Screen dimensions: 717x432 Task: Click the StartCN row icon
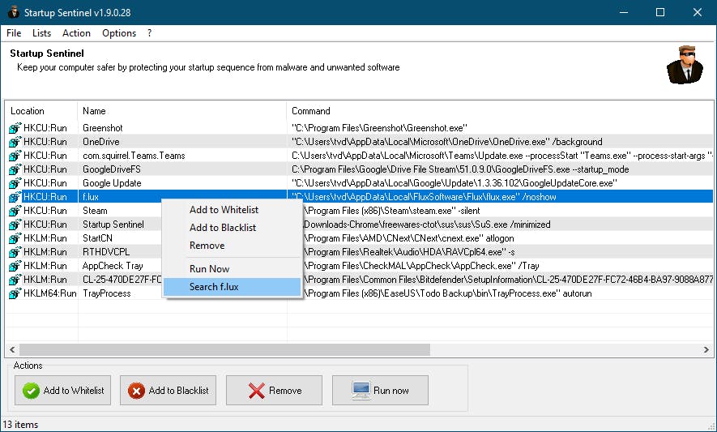pos(15,238)
